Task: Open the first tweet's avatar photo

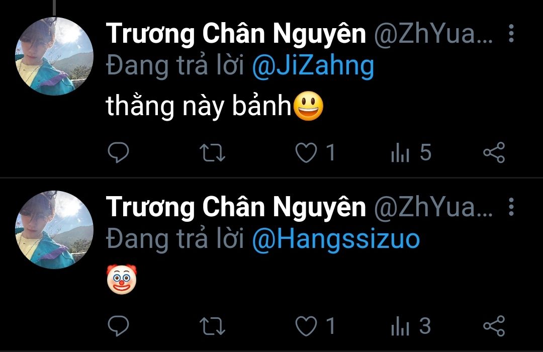Action: pyautogui.click(x=54, y=56)
